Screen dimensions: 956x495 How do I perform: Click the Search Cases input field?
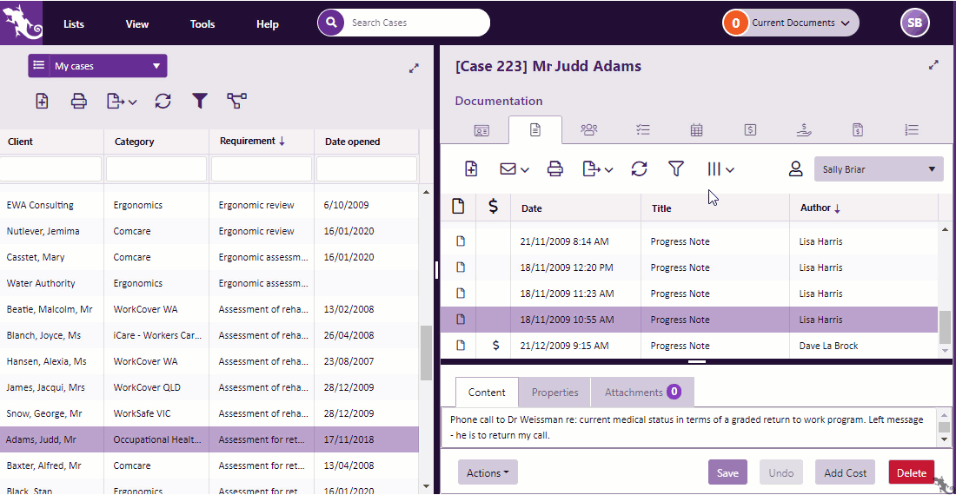(x=414, y=23)
